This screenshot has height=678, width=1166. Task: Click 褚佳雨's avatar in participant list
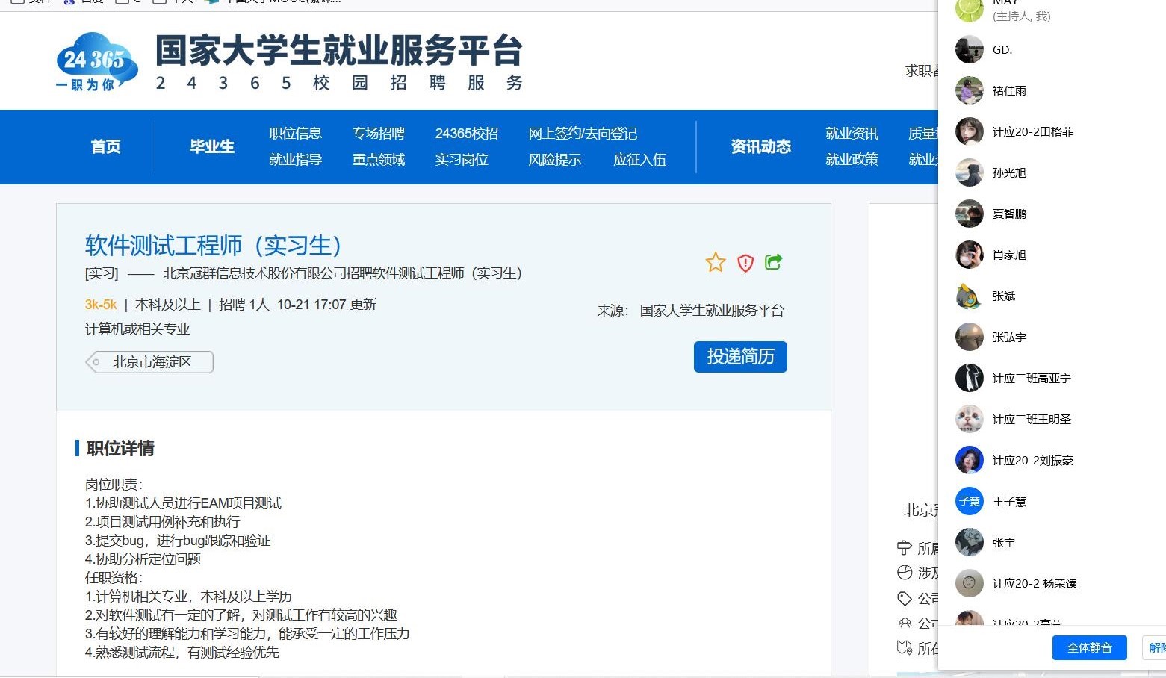(970, 91)
